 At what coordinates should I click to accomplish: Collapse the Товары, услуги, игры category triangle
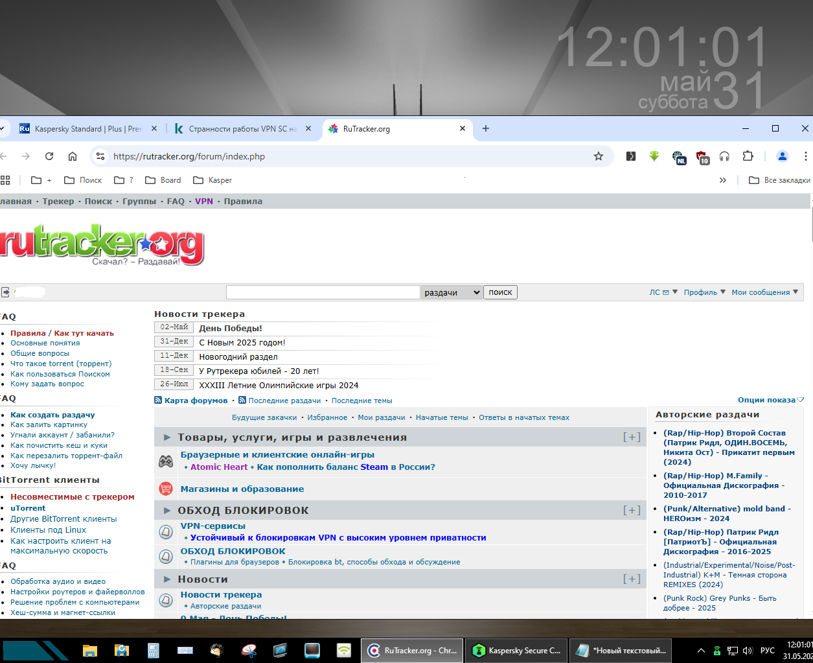pos(167,437)
